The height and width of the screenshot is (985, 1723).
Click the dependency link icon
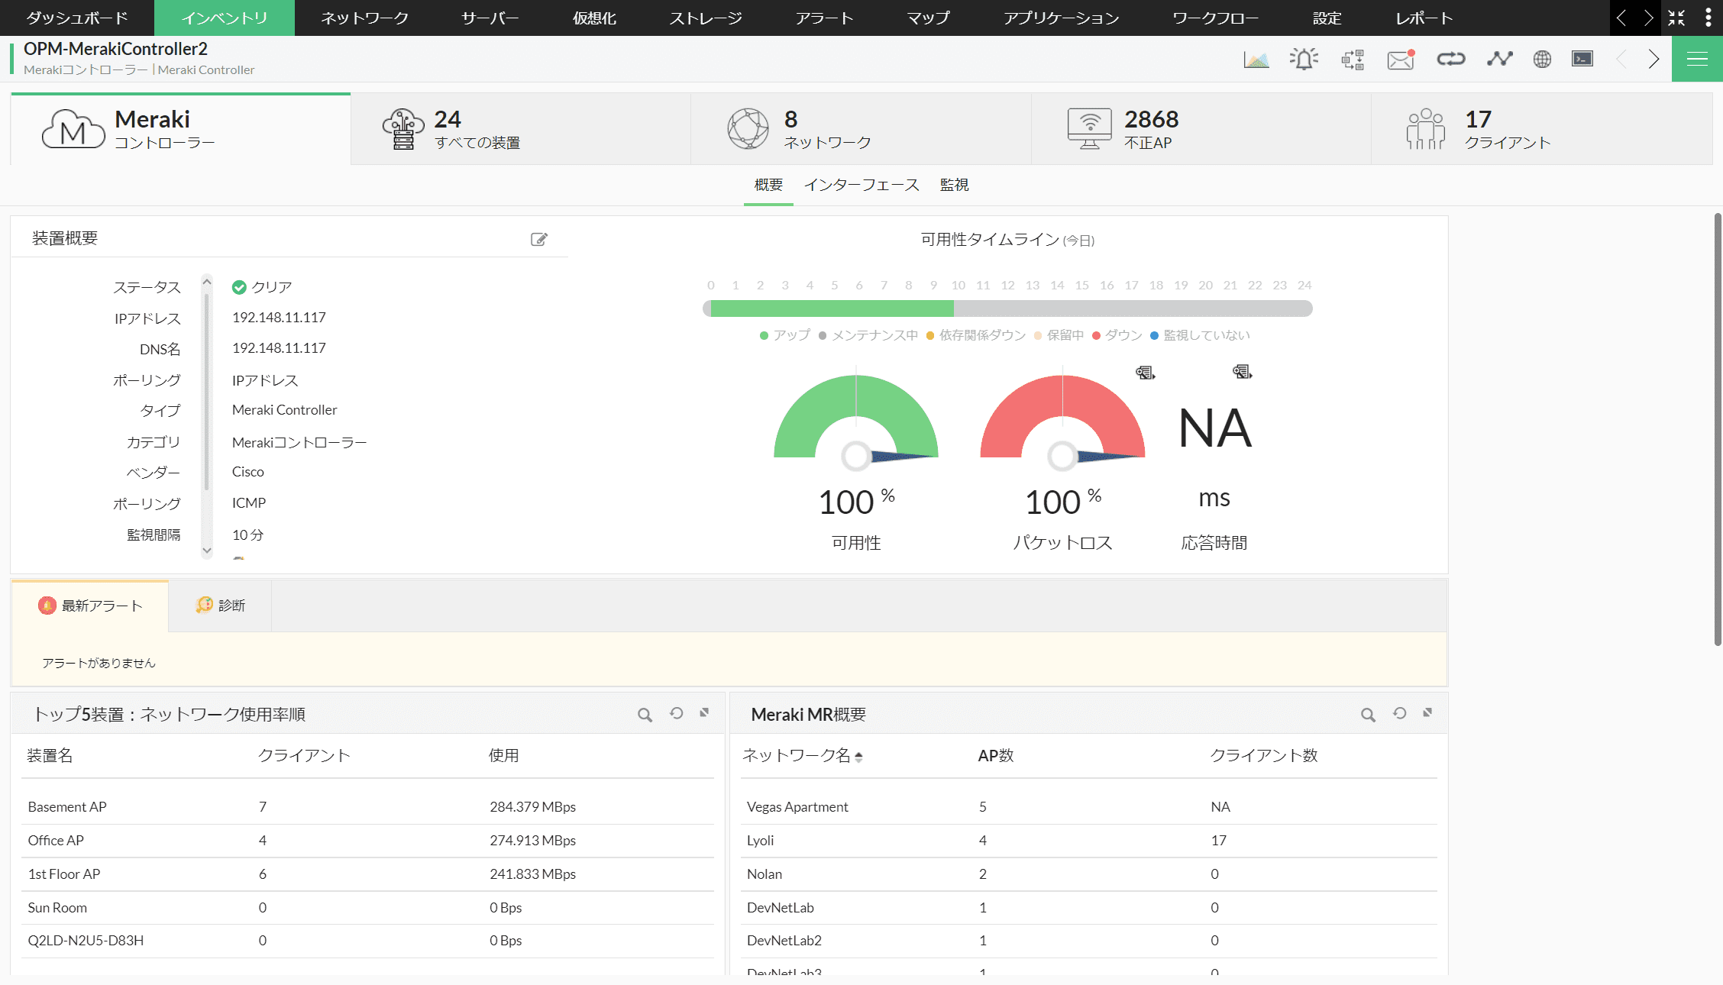[1450, 59]
